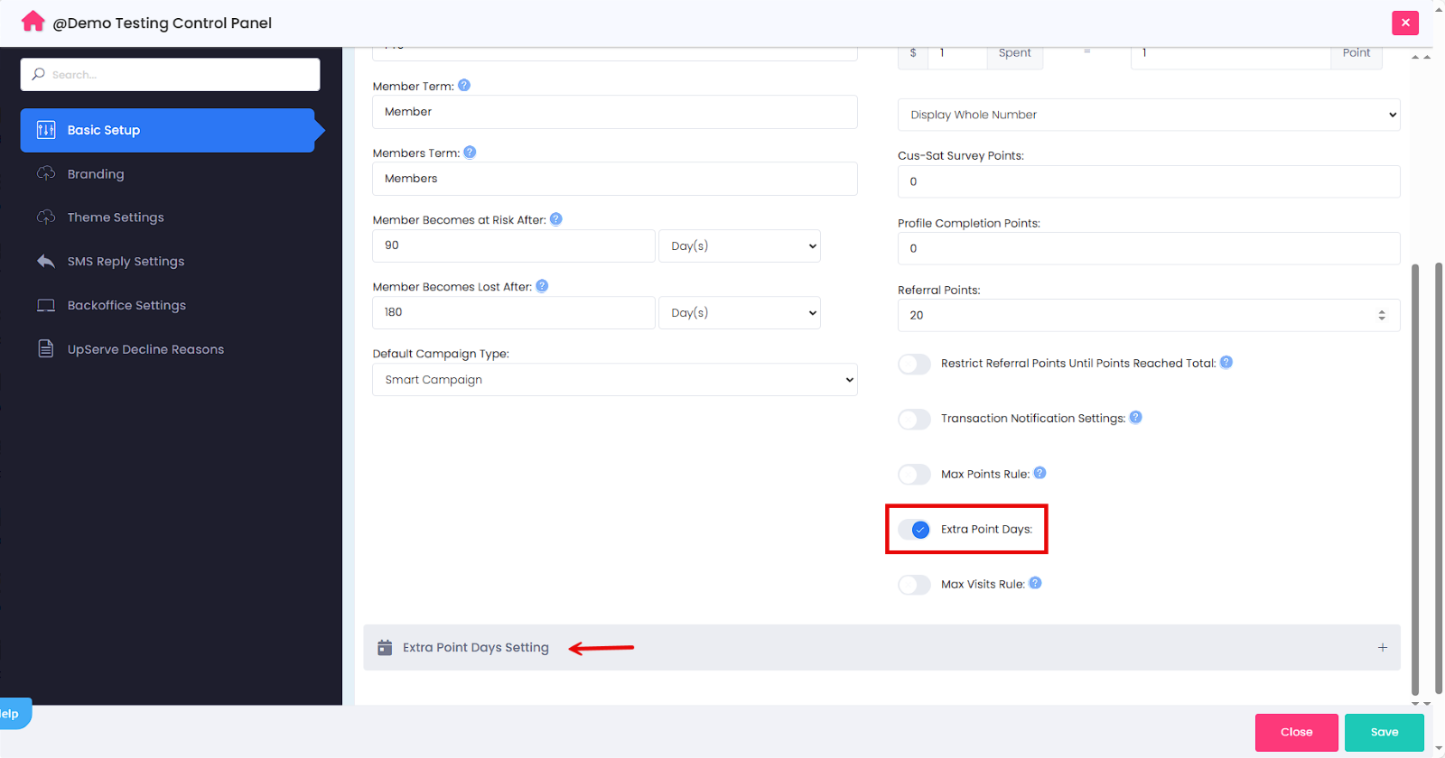
Task: Enable the Max Visits Rule switch
Action: [914, 585]
